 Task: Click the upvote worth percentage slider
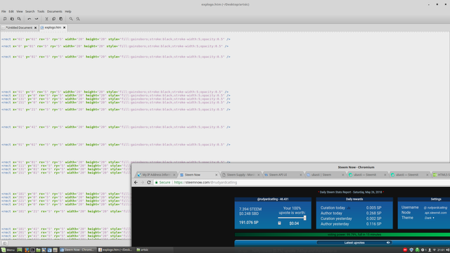coord(292,218)
